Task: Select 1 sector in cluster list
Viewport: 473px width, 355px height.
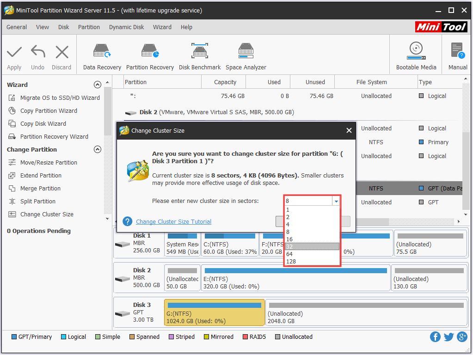Action: click(x=312, y=209)
